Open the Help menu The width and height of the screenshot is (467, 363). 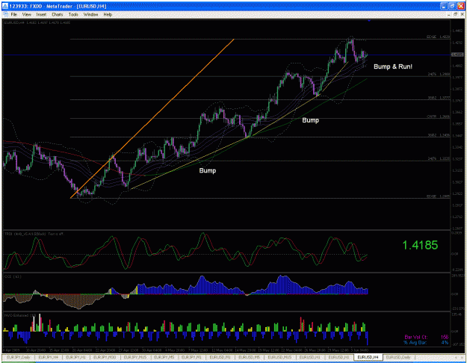coord(108,14)
